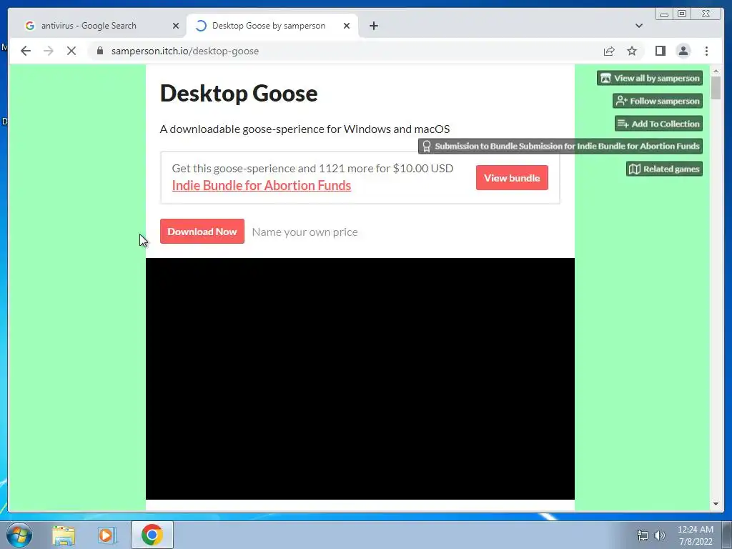Image resolution: width=732 pixels, height=549 pixels.
Task: Launch Windows Media Player from taskbar
Action: tap(107, 535)
